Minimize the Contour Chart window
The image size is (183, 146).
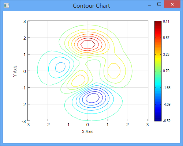coord(149,5)
